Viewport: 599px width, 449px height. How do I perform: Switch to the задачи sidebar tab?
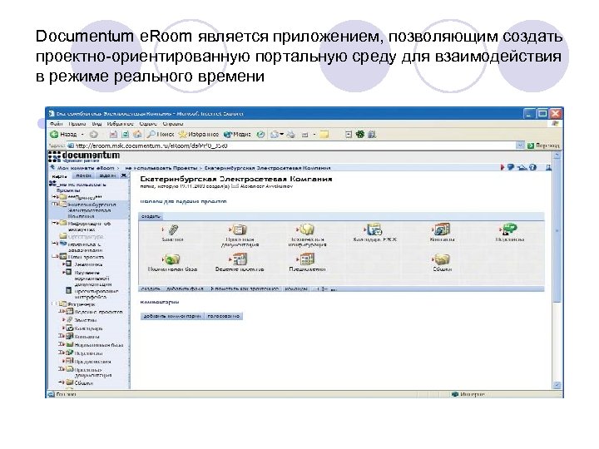point(107,175)
